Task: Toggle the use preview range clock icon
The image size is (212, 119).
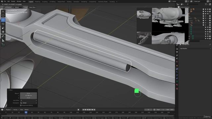Action: click(x=154, y=110)
